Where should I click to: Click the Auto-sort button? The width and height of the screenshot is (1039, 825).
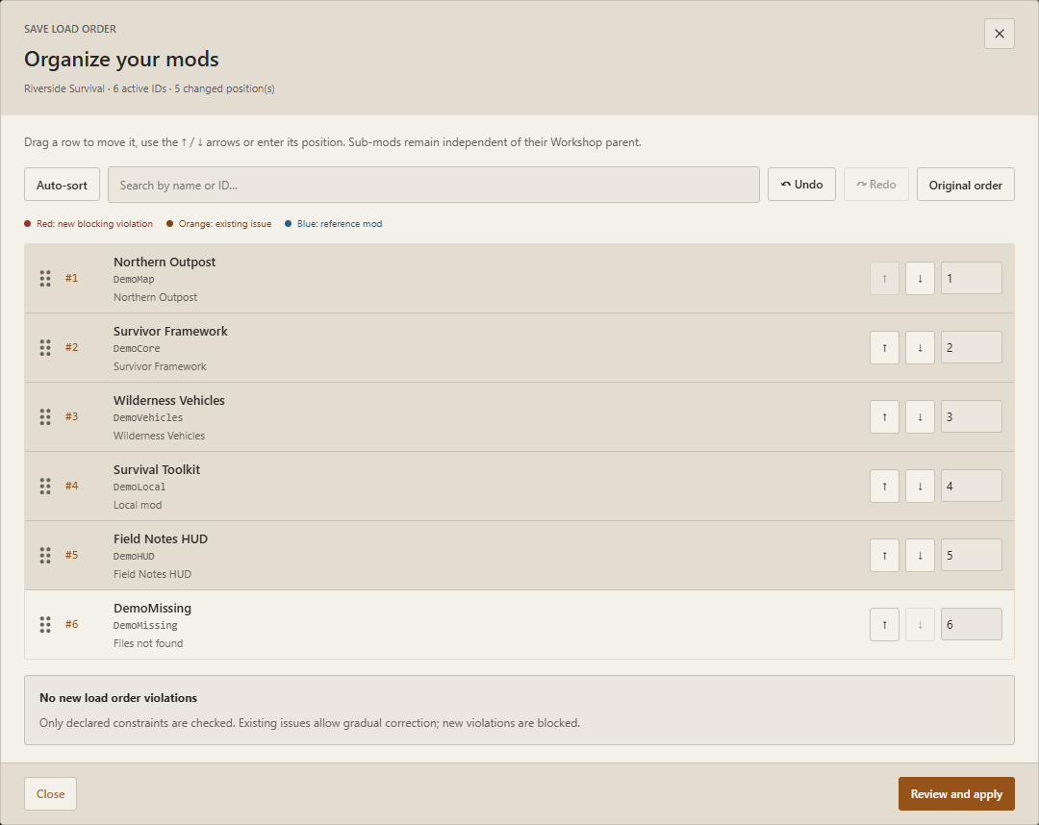coord(62,185)
